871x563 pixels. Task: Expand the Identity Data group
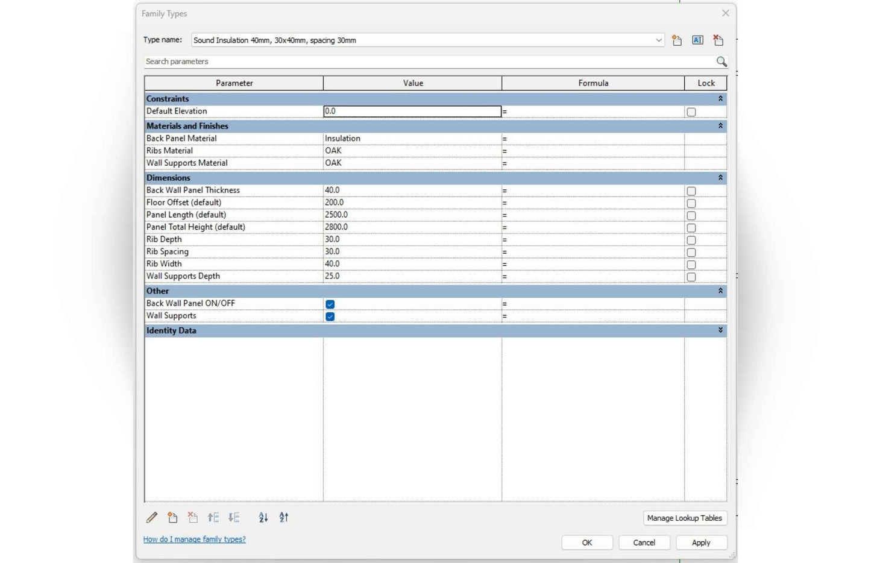pos(720,330)
